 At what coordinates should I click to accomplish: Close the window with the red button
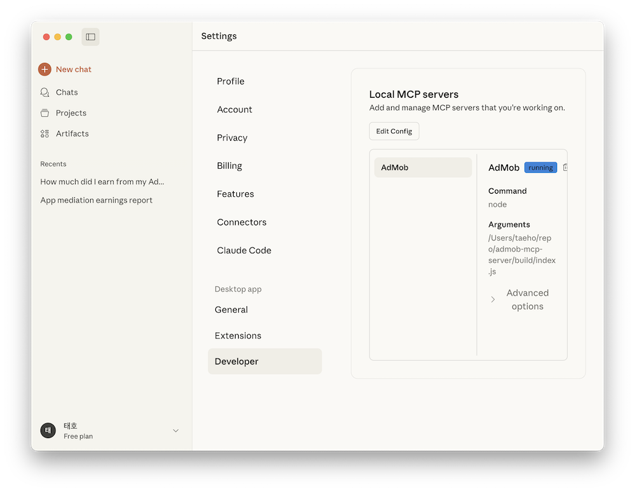tap(46, 37)
